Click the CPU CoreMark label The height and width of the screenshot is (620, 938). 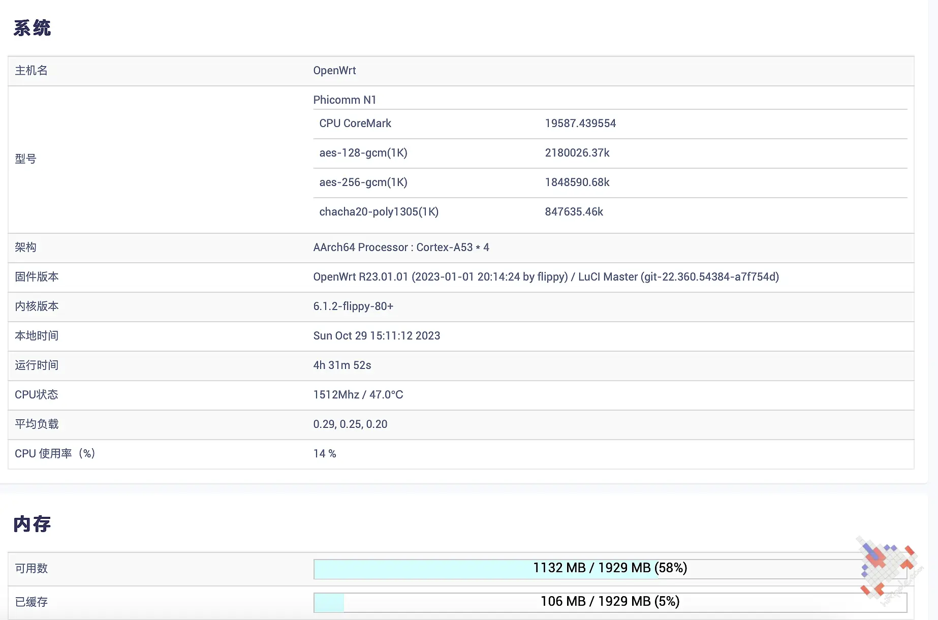[355, 123]
